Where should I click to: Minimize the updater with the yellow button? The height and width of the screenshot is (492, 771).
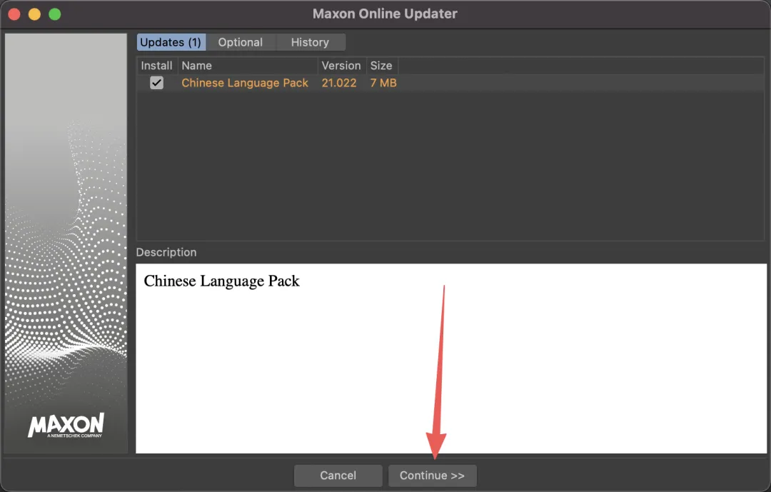click(34, 14)
